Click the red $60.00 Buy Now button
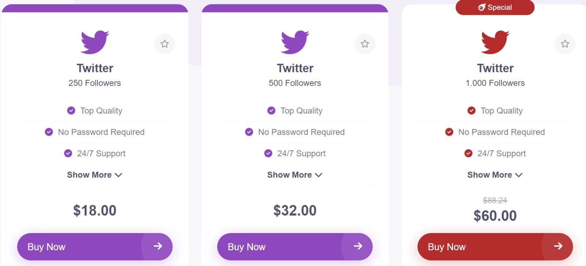Image resolution: width=586 pixels, height=266 pixels. 495,247
